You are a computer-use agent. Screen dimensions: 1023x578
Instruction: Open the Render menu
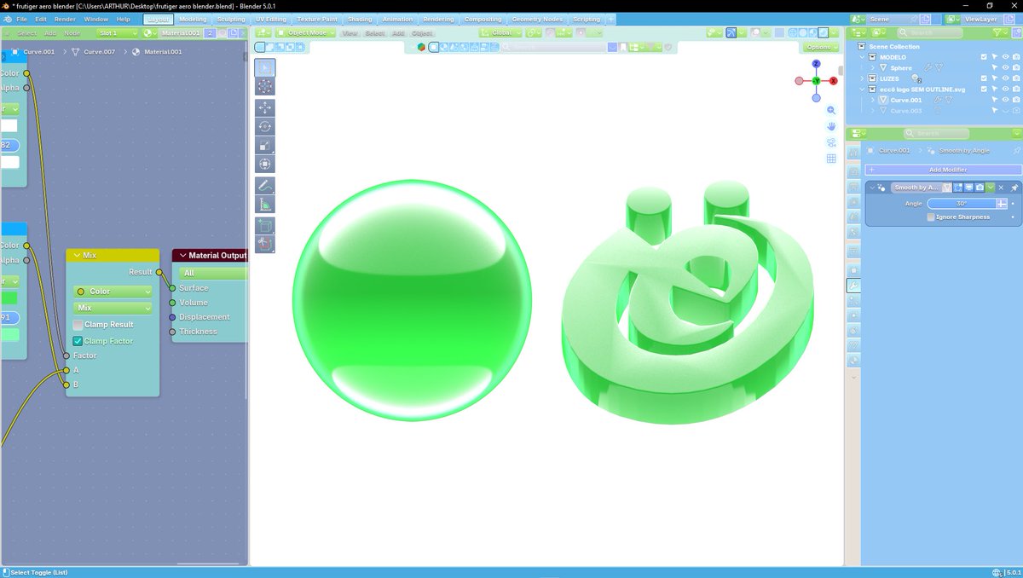point(65,19)
